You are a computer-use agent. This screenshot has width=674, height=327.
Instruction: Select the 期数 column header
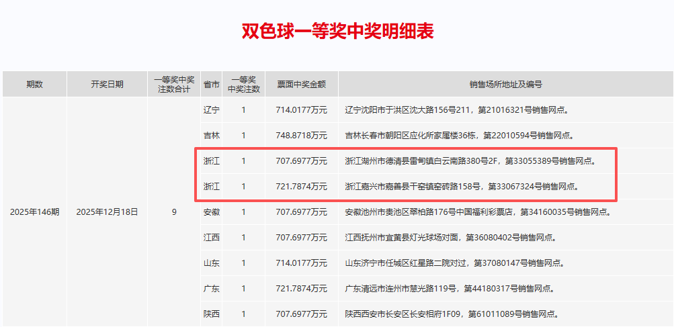[x=34, y=84]
